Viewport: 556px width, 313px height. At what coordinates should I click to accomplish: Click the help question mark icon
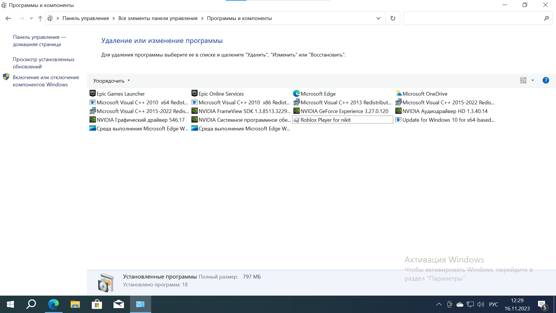(x=546, y=81)
